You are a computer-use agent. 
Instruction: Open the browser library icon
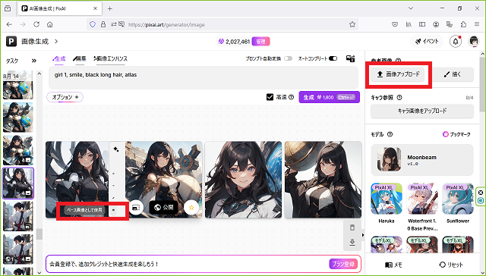point(409,24)
